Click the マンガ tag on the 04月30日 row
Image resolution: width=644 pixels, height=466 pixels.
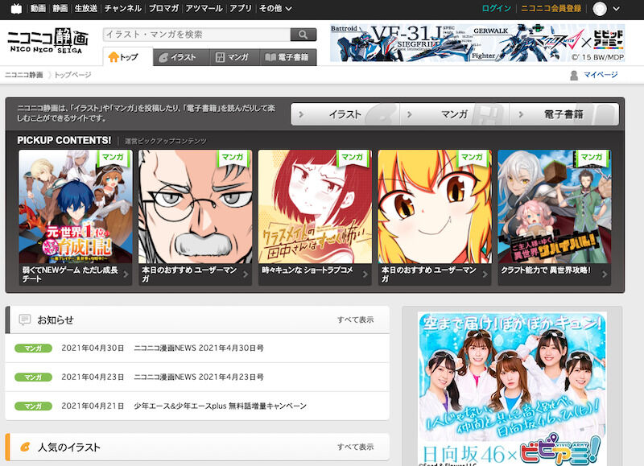pyautogui.click(x=33, y=348)
